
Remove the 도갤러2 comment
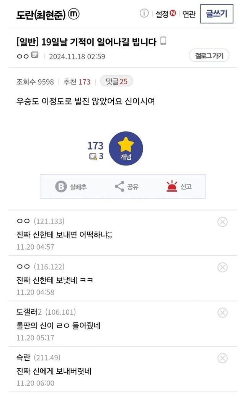click(x=222, y=313)
